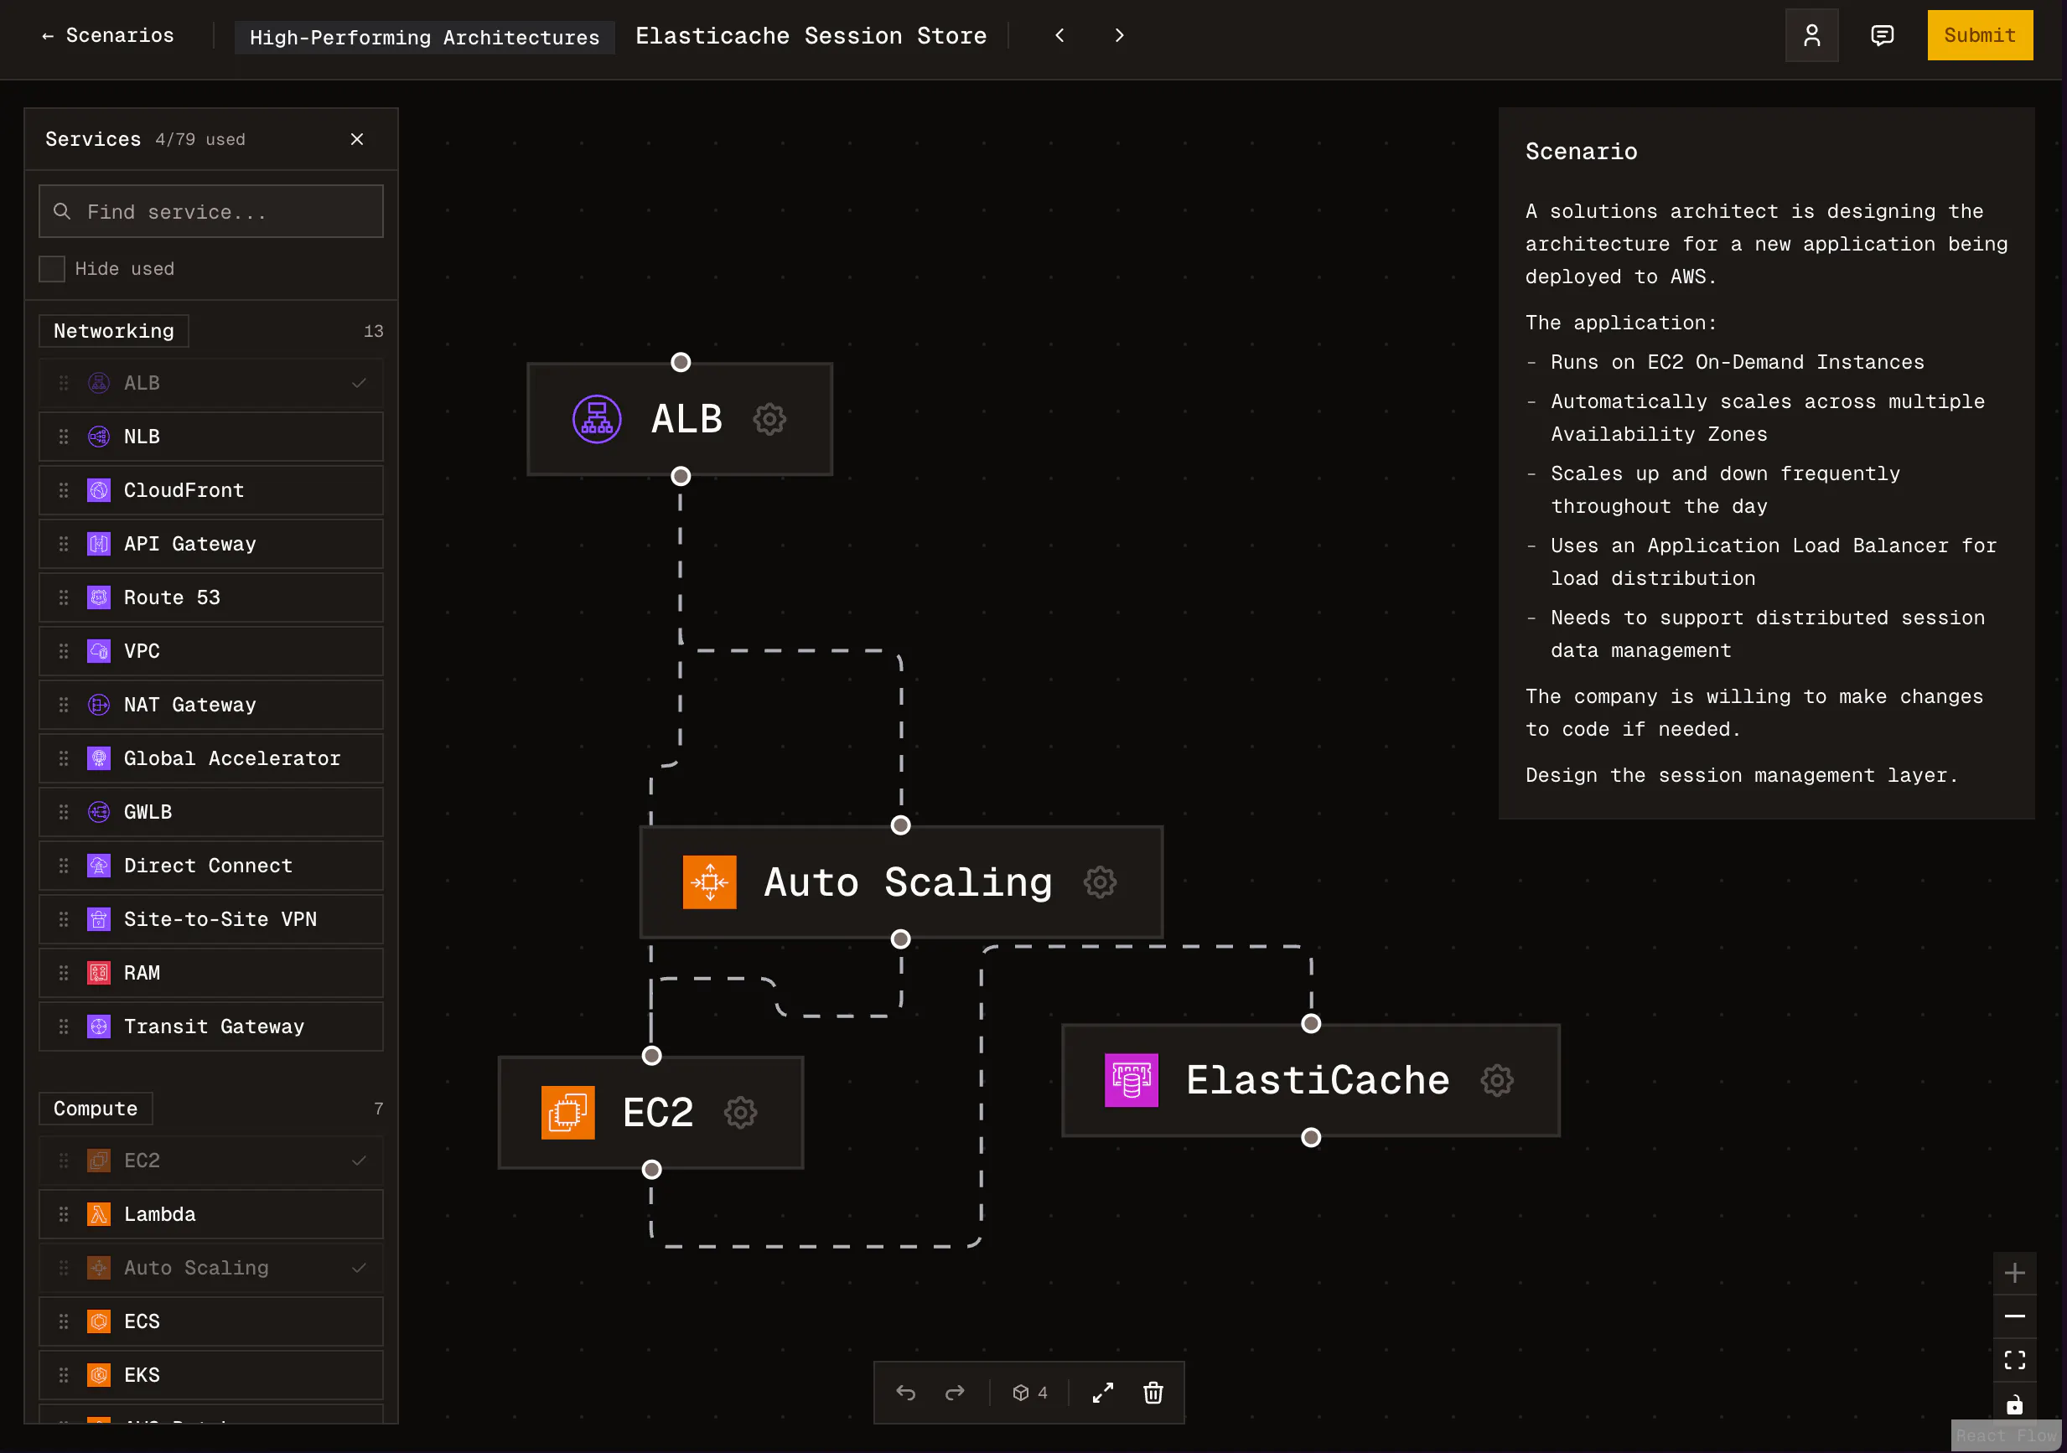Collapse the Networking category
Screen dimensions: 2067x1453
coord(113,331)
